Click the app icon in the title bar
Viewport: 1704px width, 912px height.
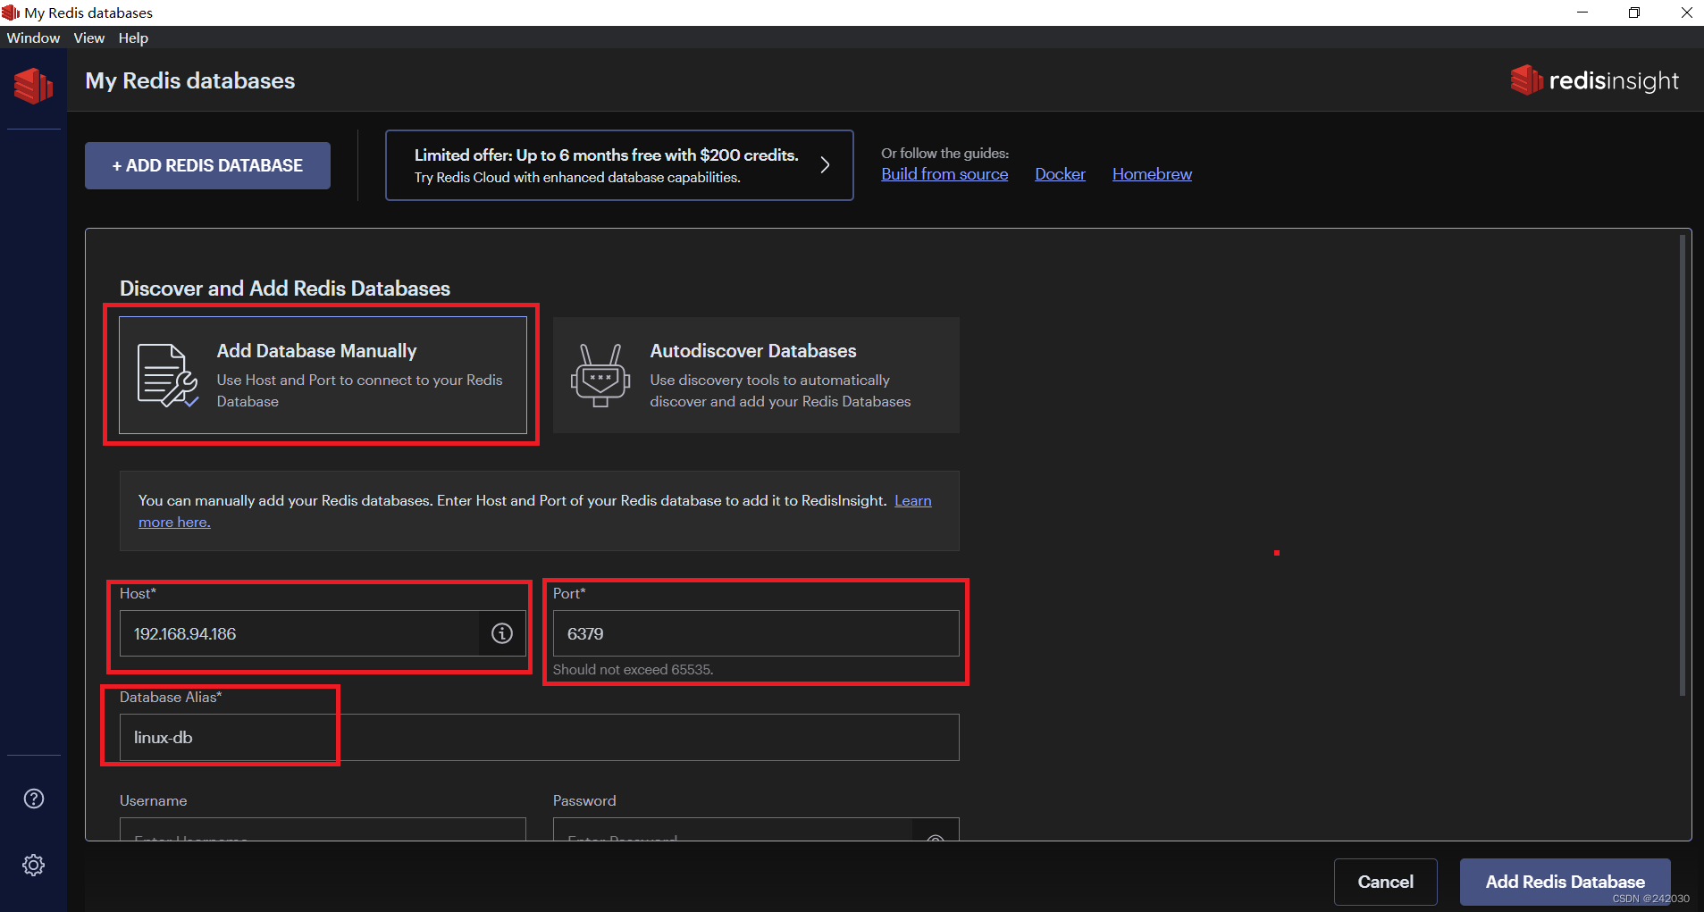click(x=11, y=13)
